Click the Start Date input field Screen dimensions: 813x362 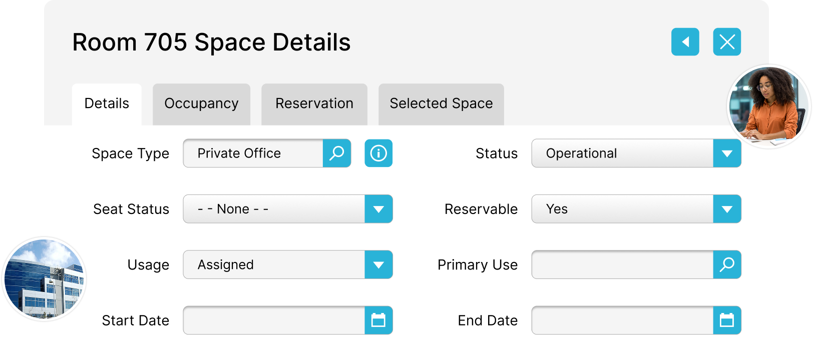click(274, 320)
